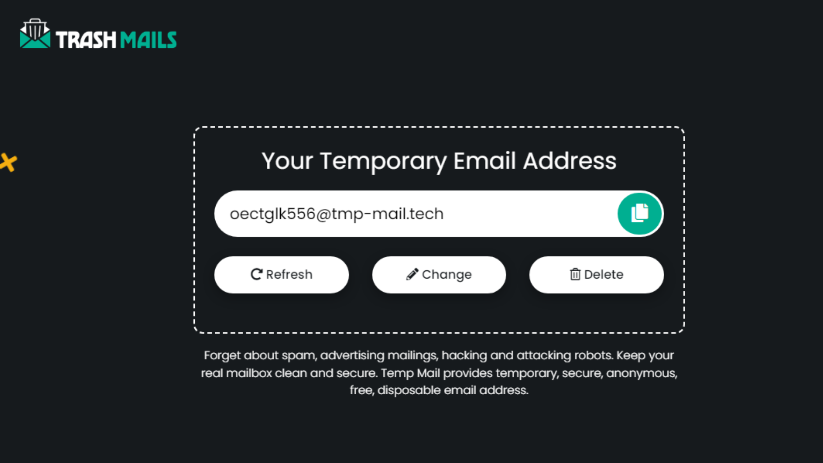Click the pencil icon on Change button

pos(412,274)
